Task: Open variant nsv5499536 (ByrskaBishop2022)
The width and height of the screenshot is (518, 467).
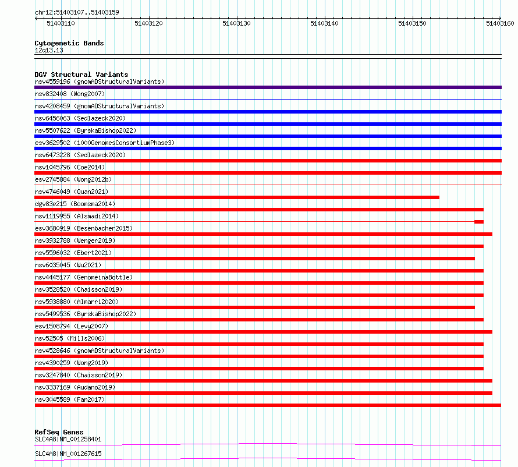Action: (x=86, y=314)
